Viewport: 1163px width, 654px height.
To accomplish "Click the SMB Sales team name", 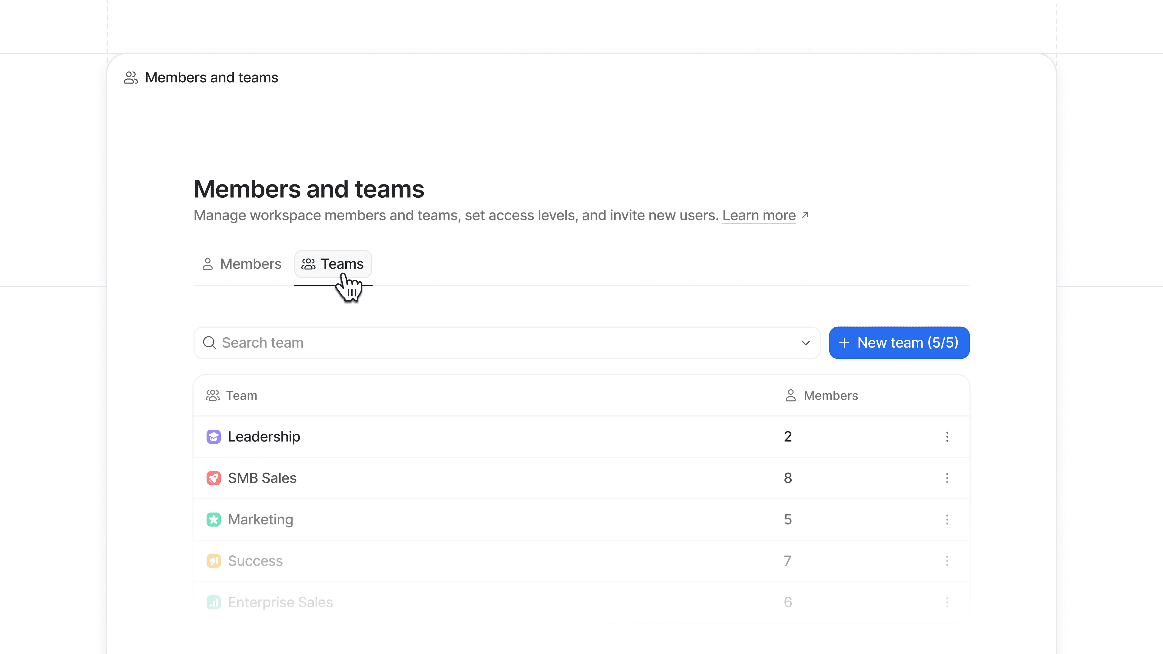I will point(262,478).
